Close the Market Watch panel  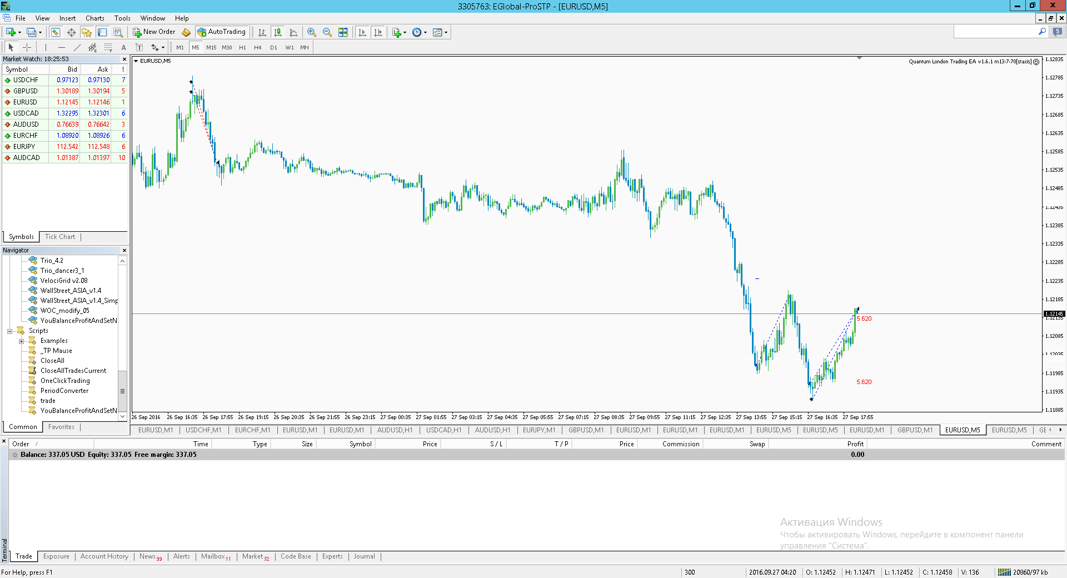click(124, 59)
